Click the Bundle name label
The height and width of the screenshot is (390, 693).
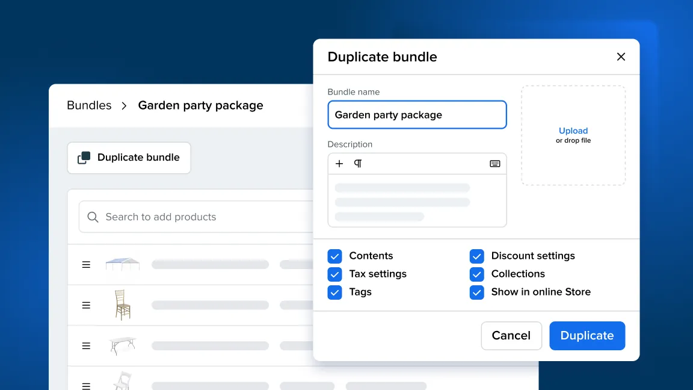tap(353, 92)
